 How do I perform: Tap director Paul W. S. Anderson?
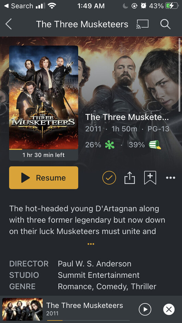pyautogui.click(x=95, y=264)
